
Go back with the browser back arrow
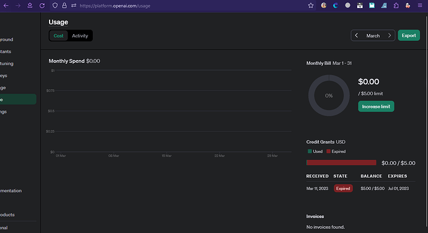[x=6, y=6]
